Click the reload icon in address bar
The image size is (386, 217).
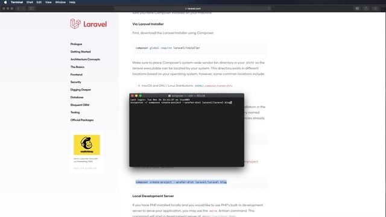[x=269, y=8]
